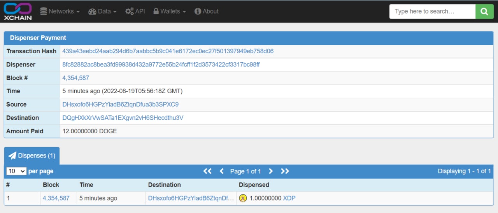Screen dimensions: 498x213
Task: Open the dispenser 8fc82882... link
Action: (161, 65)
